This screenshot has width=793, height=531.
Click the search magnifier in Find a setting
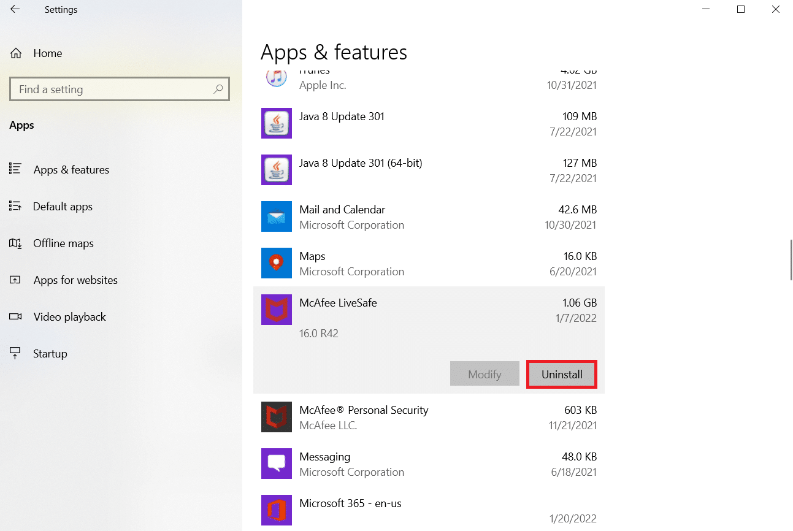tap(218, 90)
